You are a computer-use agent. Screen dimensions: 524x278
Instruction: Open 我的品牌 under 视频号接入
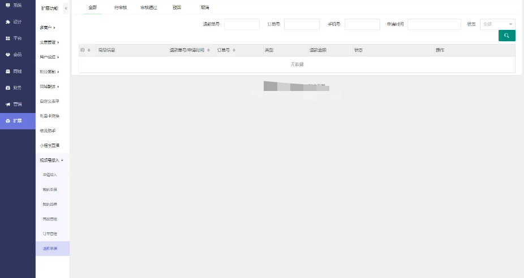click(50, 204)
